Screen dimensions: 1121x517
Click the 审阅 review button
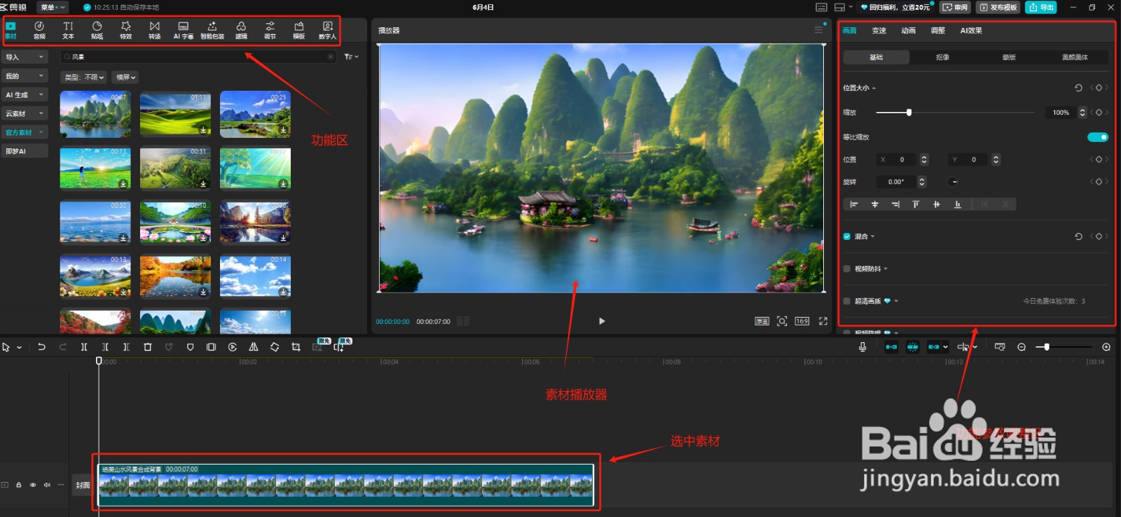956,7
